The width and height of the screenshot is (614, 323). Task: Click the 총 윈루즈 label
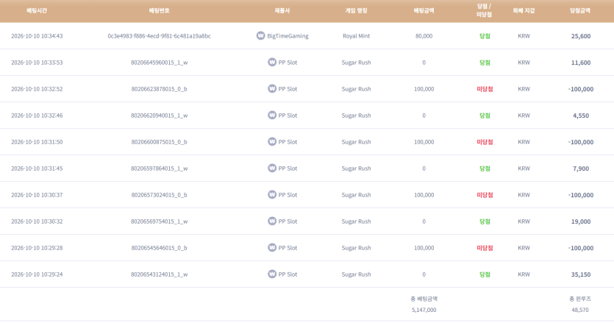580,299
